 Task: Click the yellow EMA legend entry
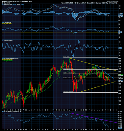click(x=8, y=60)
